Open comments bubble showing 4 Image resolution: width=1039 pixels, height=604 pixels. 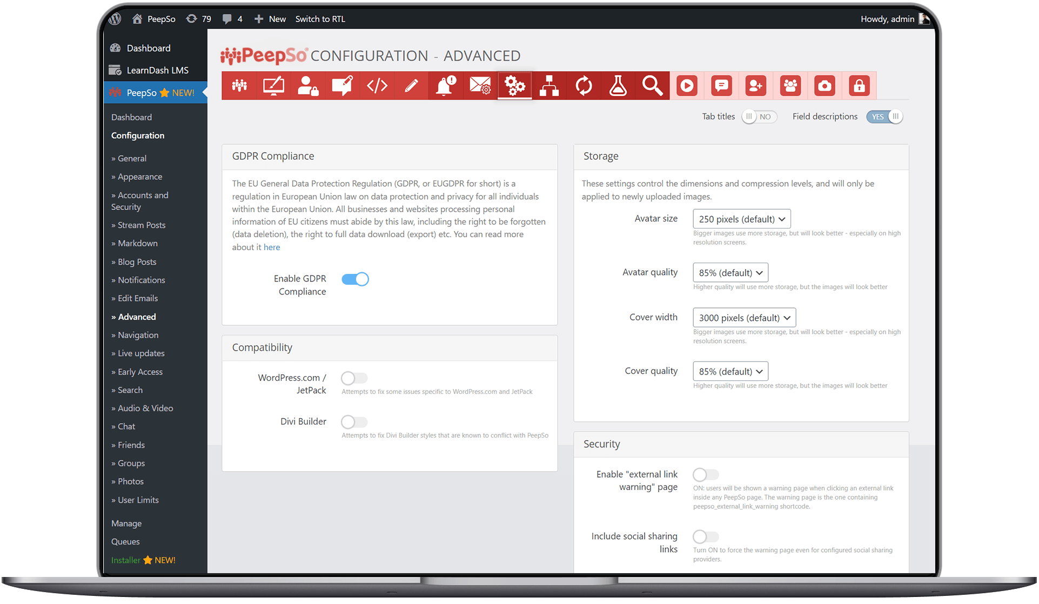point(233,19)
